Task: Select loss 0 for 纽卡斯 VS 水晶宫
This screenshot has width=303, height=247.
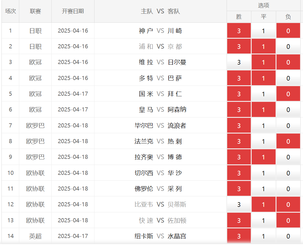Action: [288, 236]
